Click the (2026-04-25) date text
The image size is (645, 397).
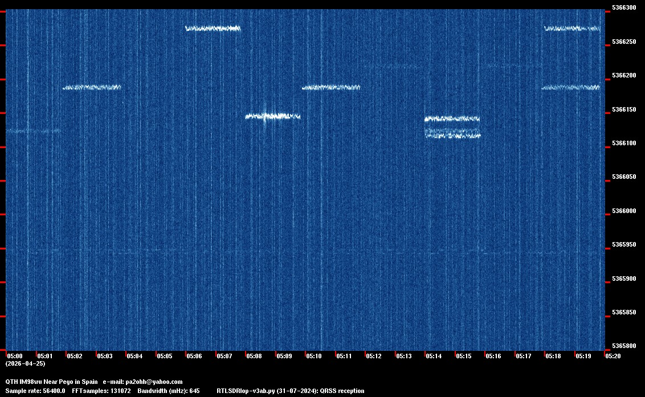tap(25, 363)
